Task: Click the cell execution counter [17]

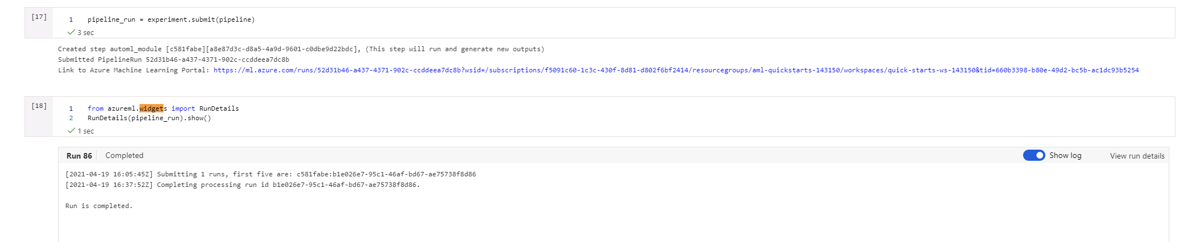Action: [x=39, y=17]
